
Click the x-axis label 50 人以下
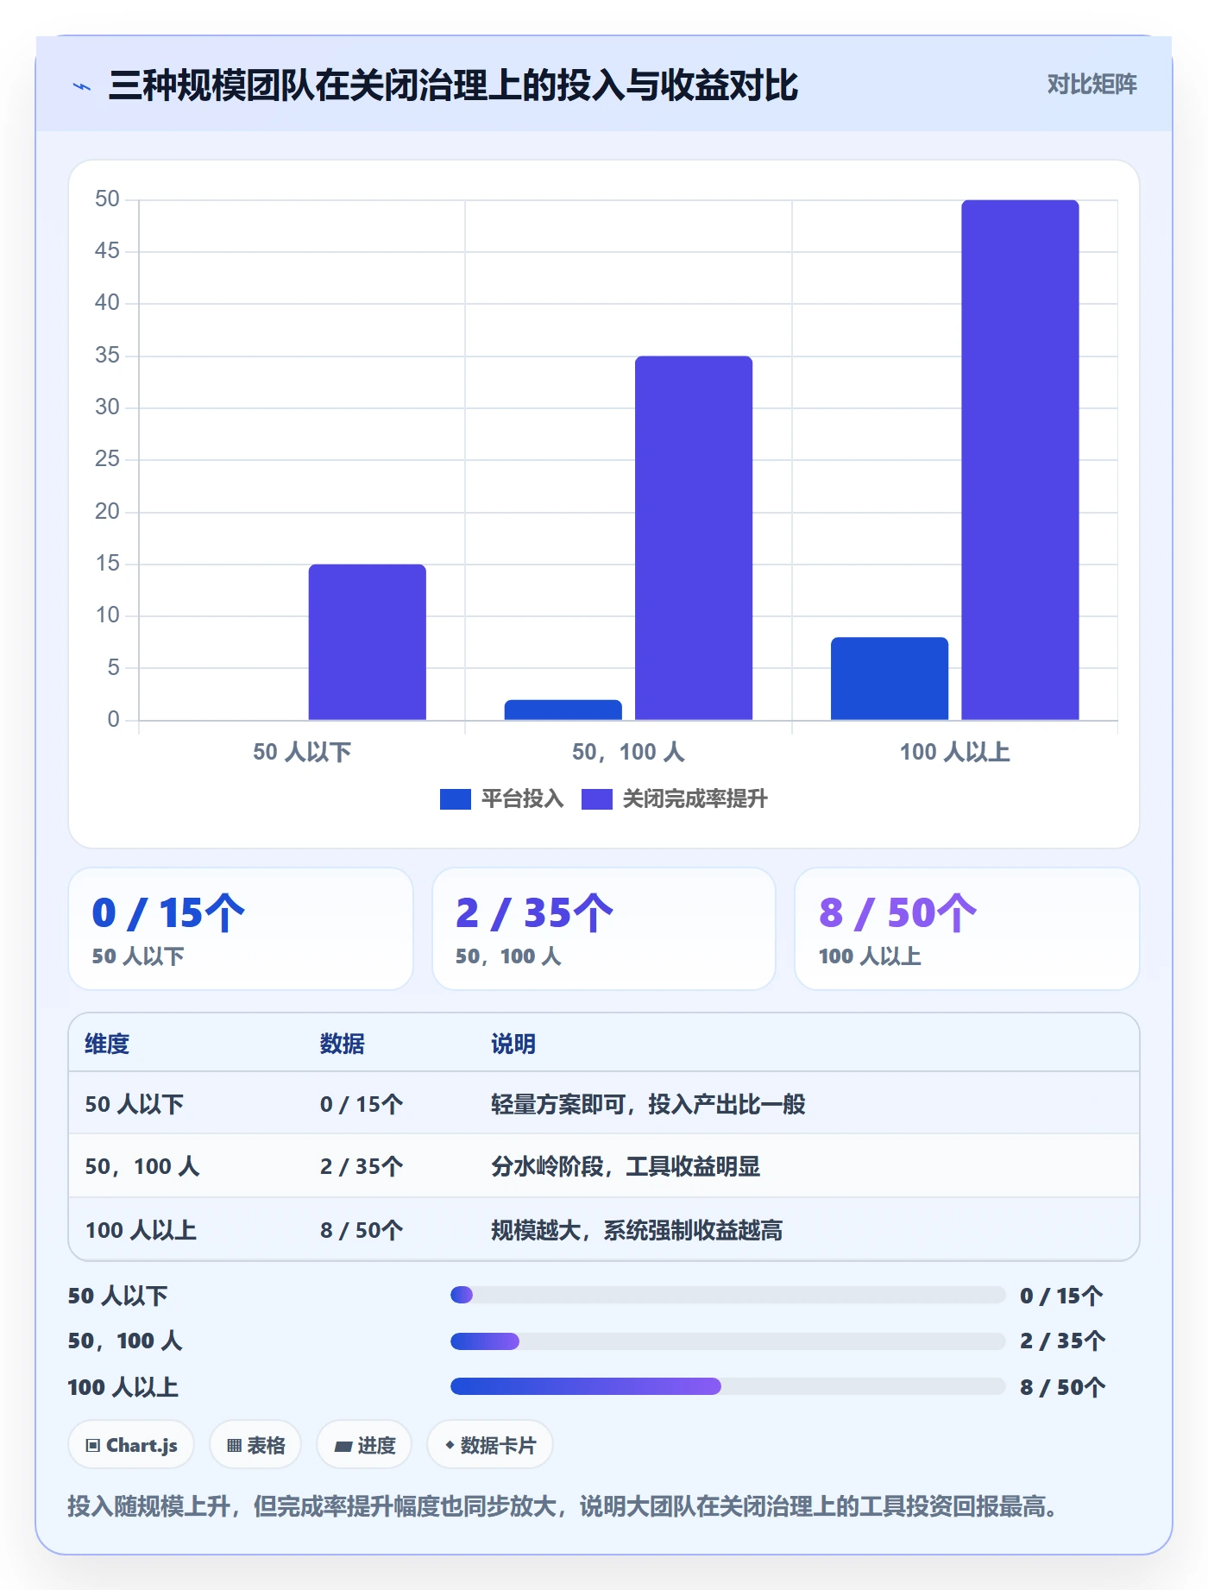tap(302, 752)
